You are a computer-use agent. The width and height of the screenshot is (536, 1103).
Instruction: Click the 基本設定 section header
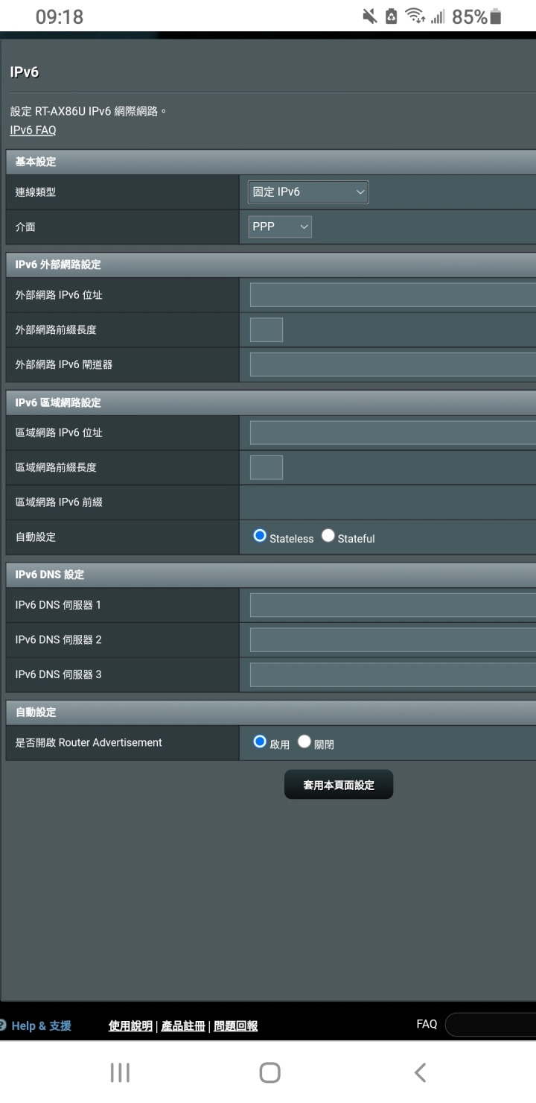pyautogui.click(x=271, y=162)
